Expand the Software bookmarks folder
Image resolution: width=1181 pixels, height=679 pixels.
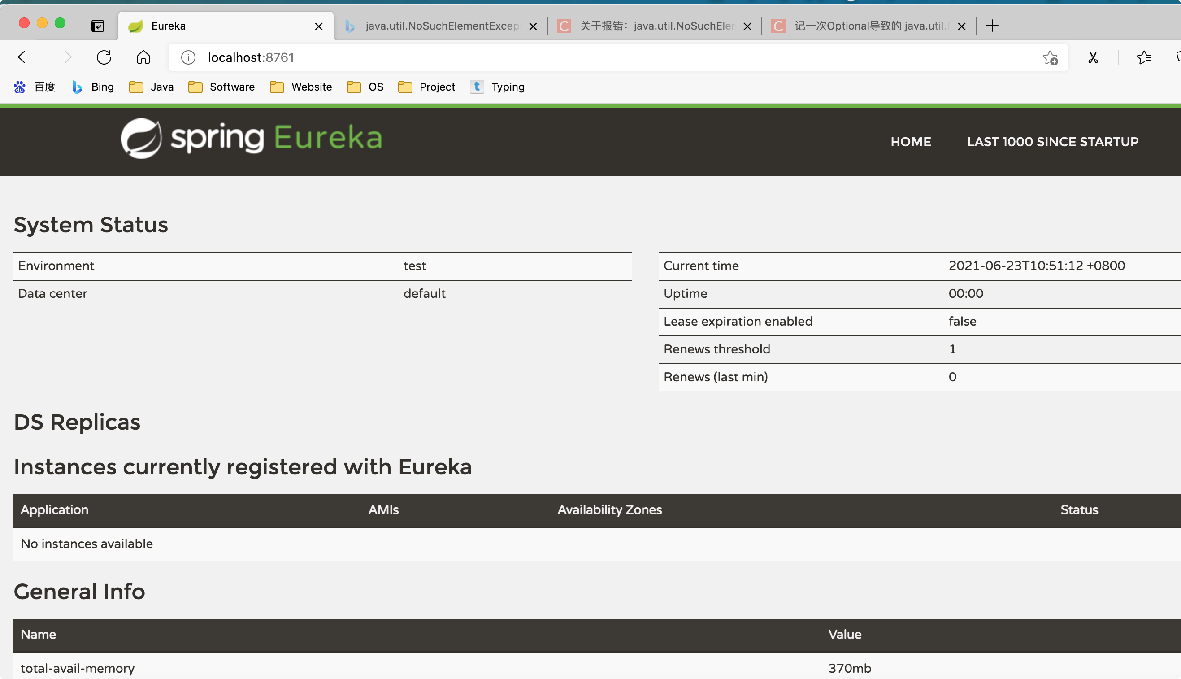pos(221,87)
